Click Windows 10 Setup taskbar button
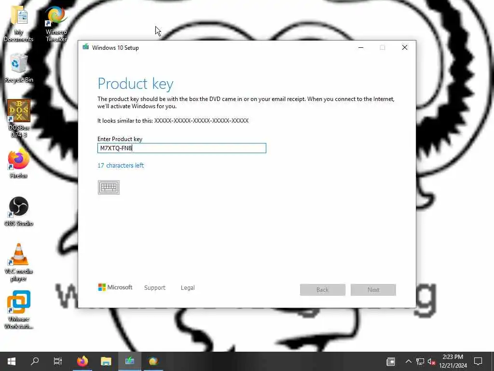494x371 pixels. click(x=130, y=361)
